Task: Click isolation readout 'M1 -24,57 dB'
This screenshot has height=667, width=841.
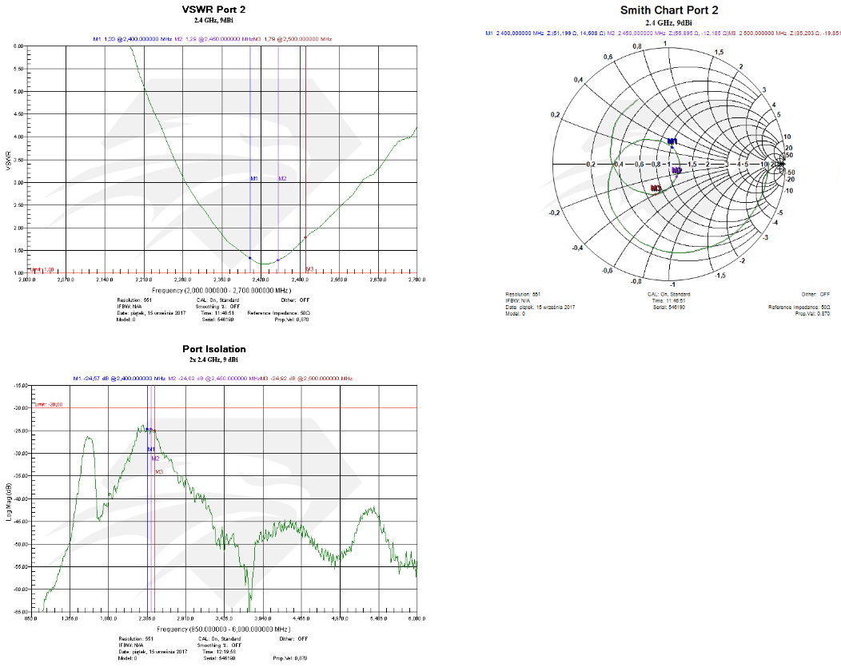Action: 119,379
